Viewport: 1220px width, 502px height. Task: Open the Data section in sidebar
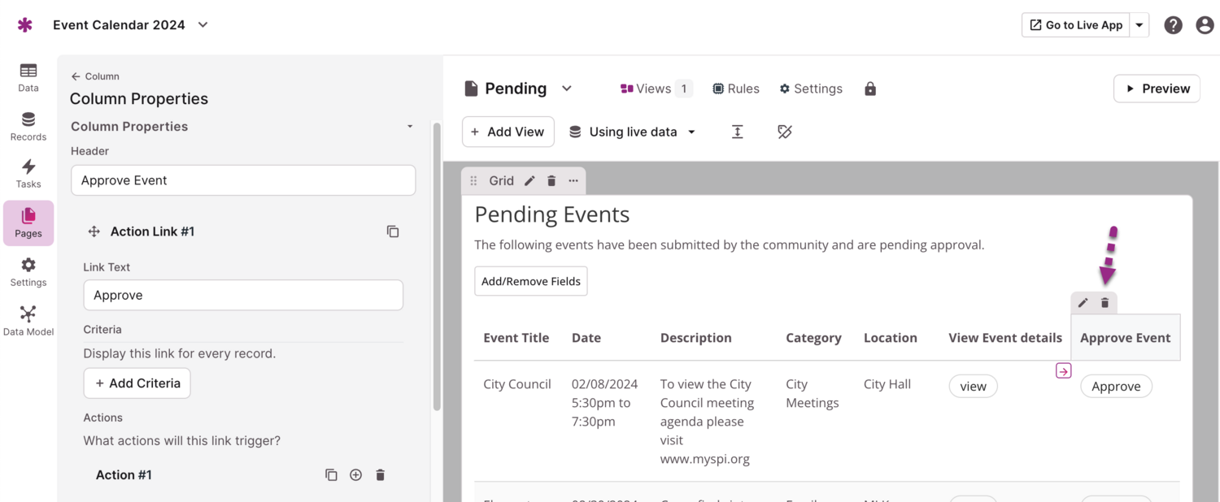[28, 76]
